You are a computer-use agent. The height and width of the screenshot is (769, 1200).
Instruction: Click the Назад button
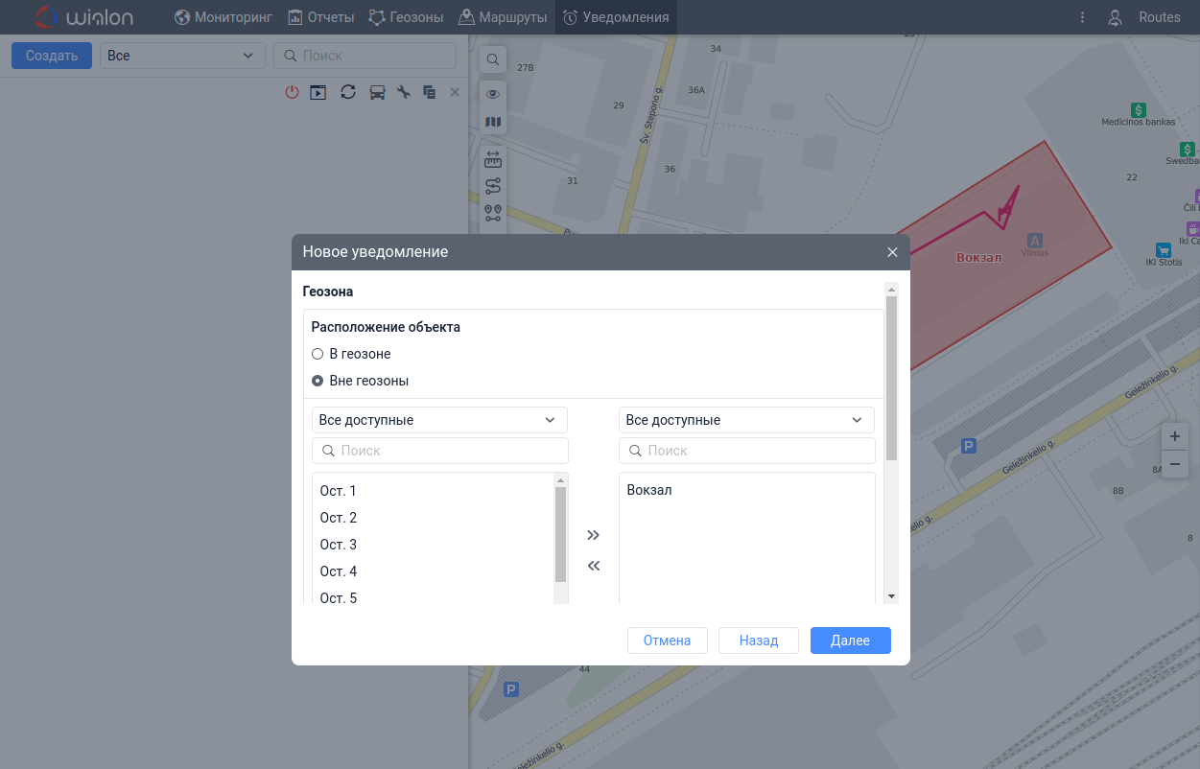pyautogui.click(x=758, y=641)
